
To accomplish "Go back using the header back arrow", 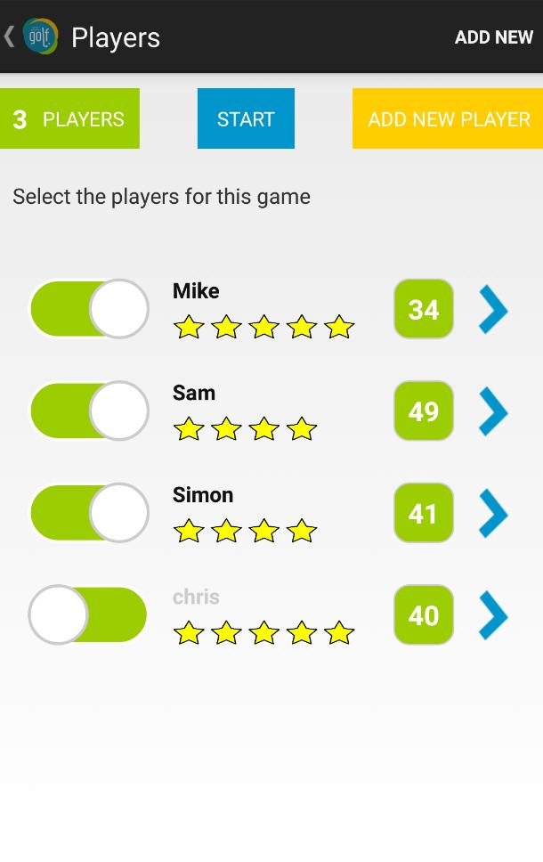I will point(9,37).
